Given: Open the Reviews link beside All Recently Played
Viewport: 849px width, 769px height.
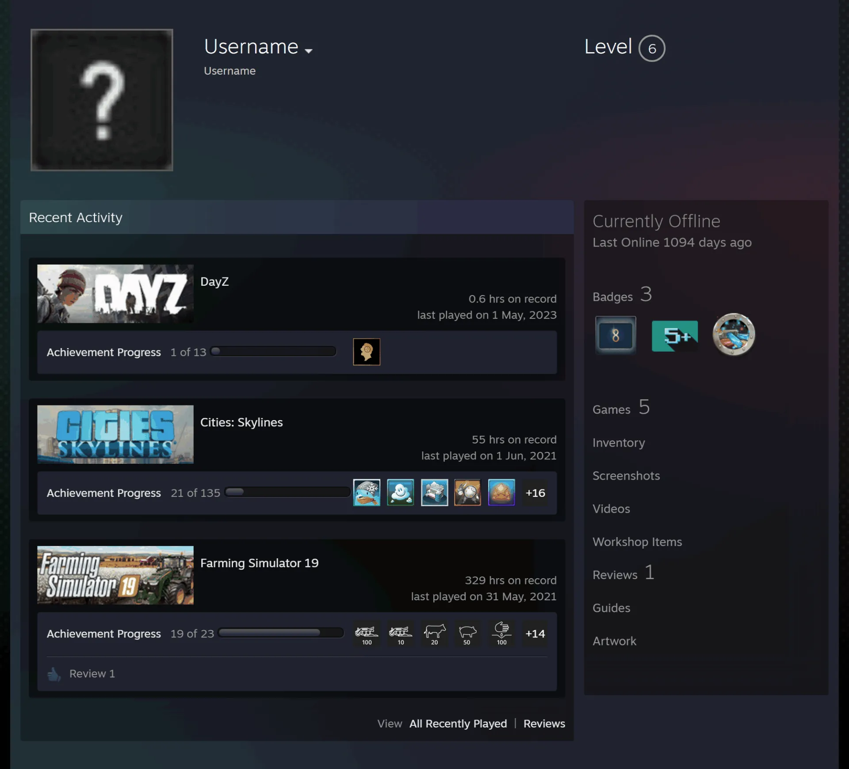Looking at the screenshot, I should pyautogui.click(x=544, y=724).
